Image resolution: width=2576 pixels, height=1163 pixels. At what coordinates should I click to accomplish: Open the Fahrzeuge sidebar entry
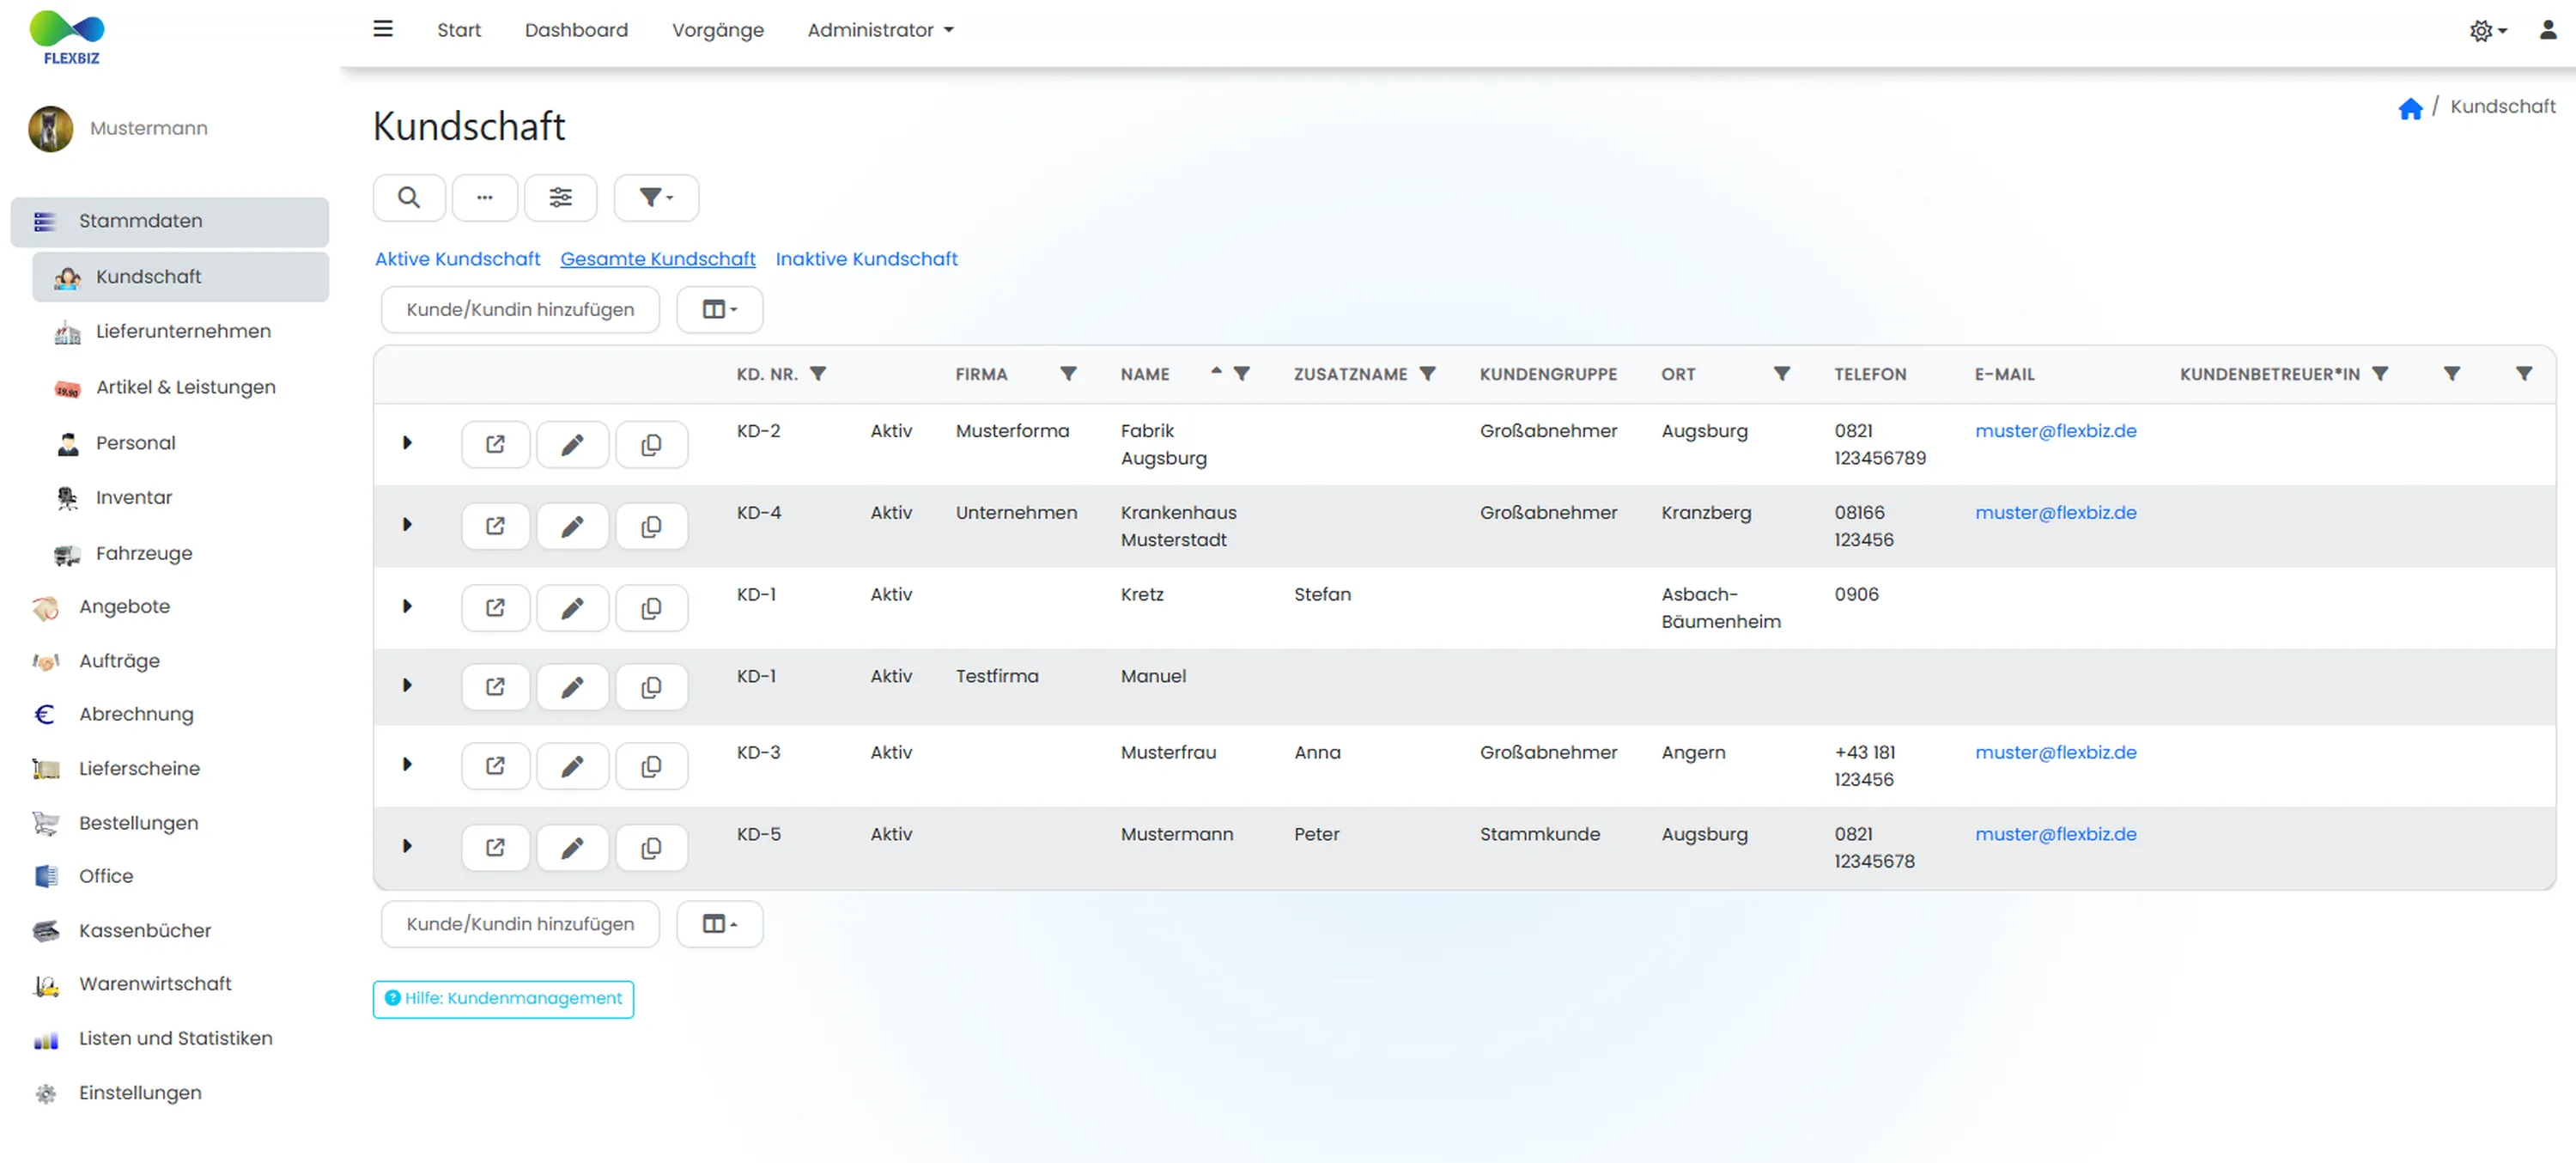(144, 553)
